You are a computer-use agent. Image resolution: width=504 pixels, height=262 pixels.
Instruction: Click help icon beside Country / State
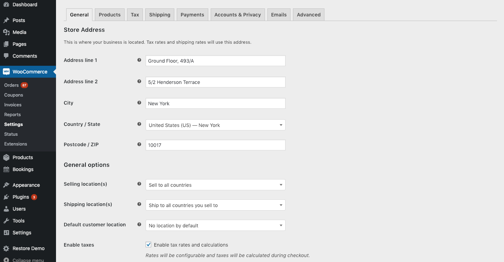click(139, 124)
